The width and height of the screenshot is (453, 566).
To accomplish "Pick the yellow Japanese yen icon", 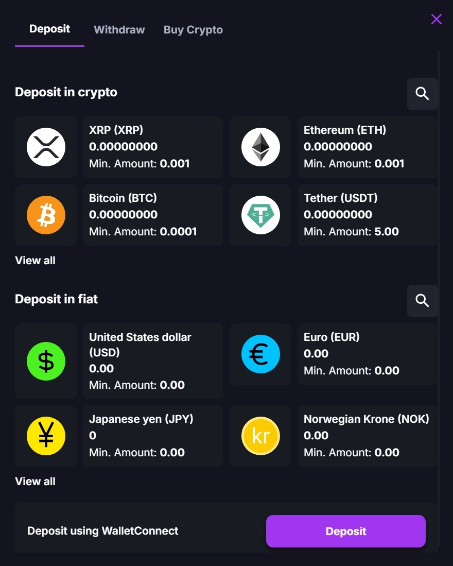I will (x=46, y=436).
